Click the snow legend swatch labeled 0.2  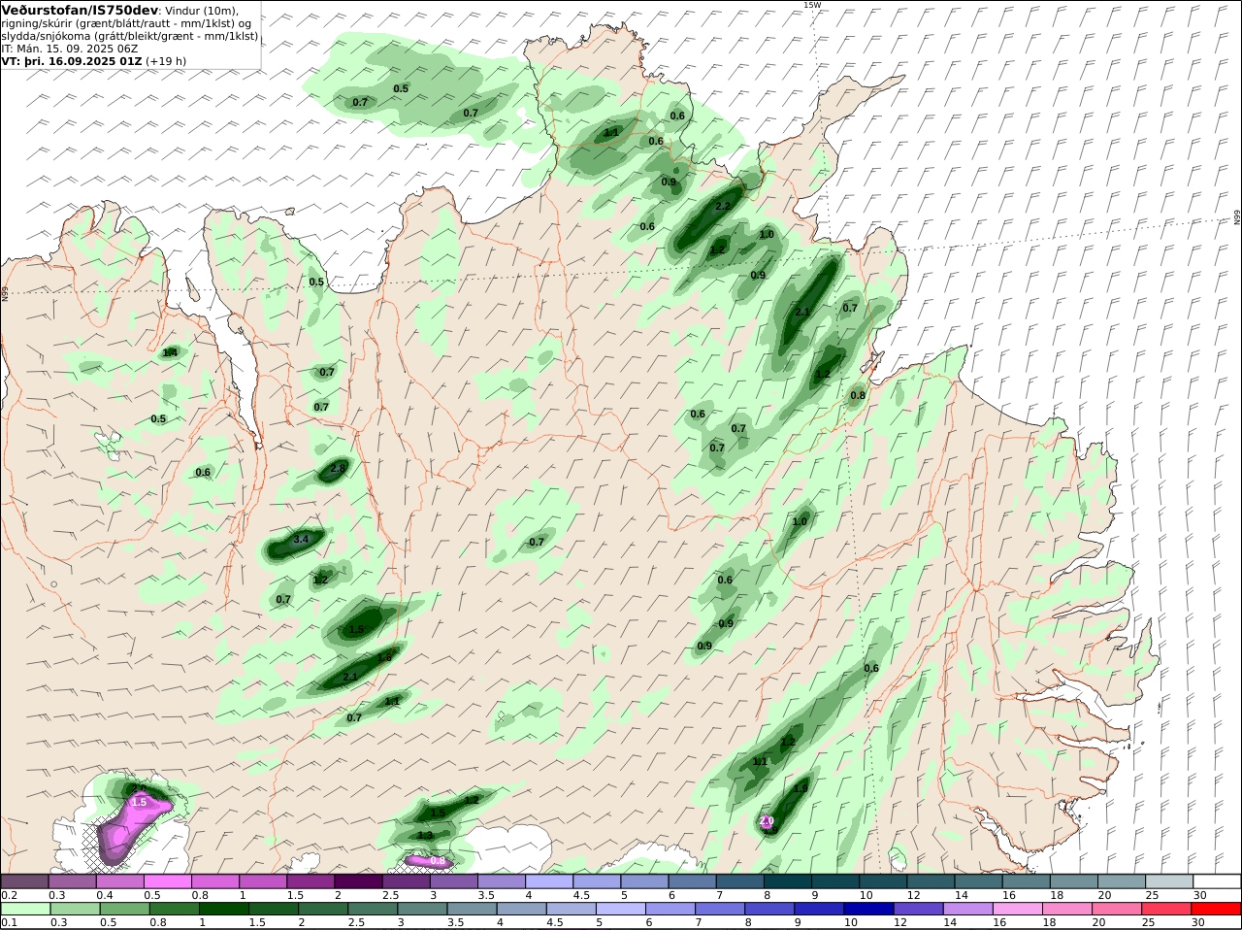(x=24, y=880)
